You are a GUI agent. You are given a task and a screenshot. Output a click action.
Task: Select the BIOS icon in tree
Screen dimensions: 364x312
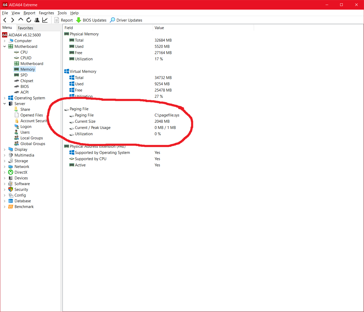(x=17, y=87)
